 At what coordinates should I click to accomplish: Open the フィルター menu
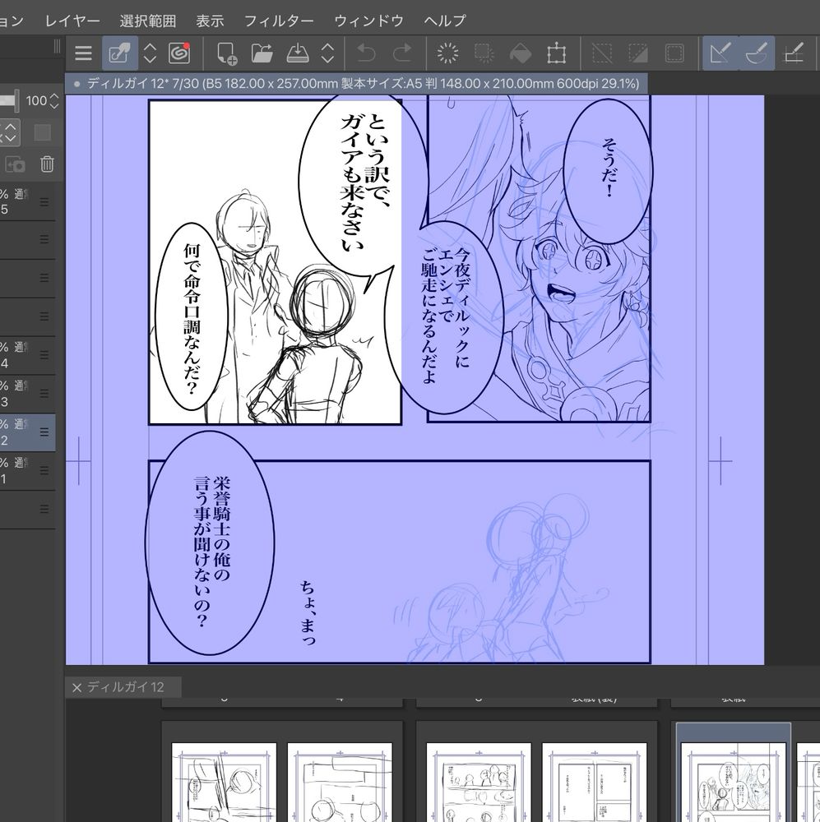(279, 21)
